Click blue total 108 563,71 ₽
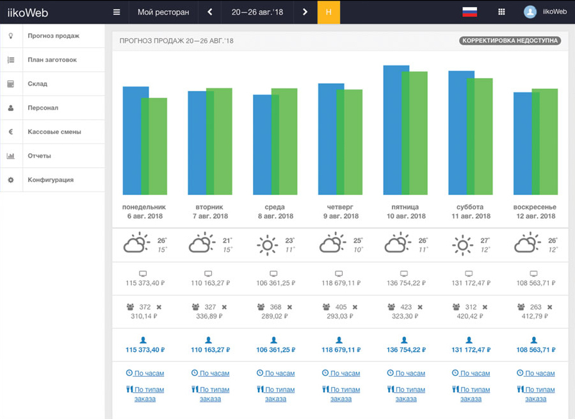Viewport: 575px width, 419px height. point(536,350)
